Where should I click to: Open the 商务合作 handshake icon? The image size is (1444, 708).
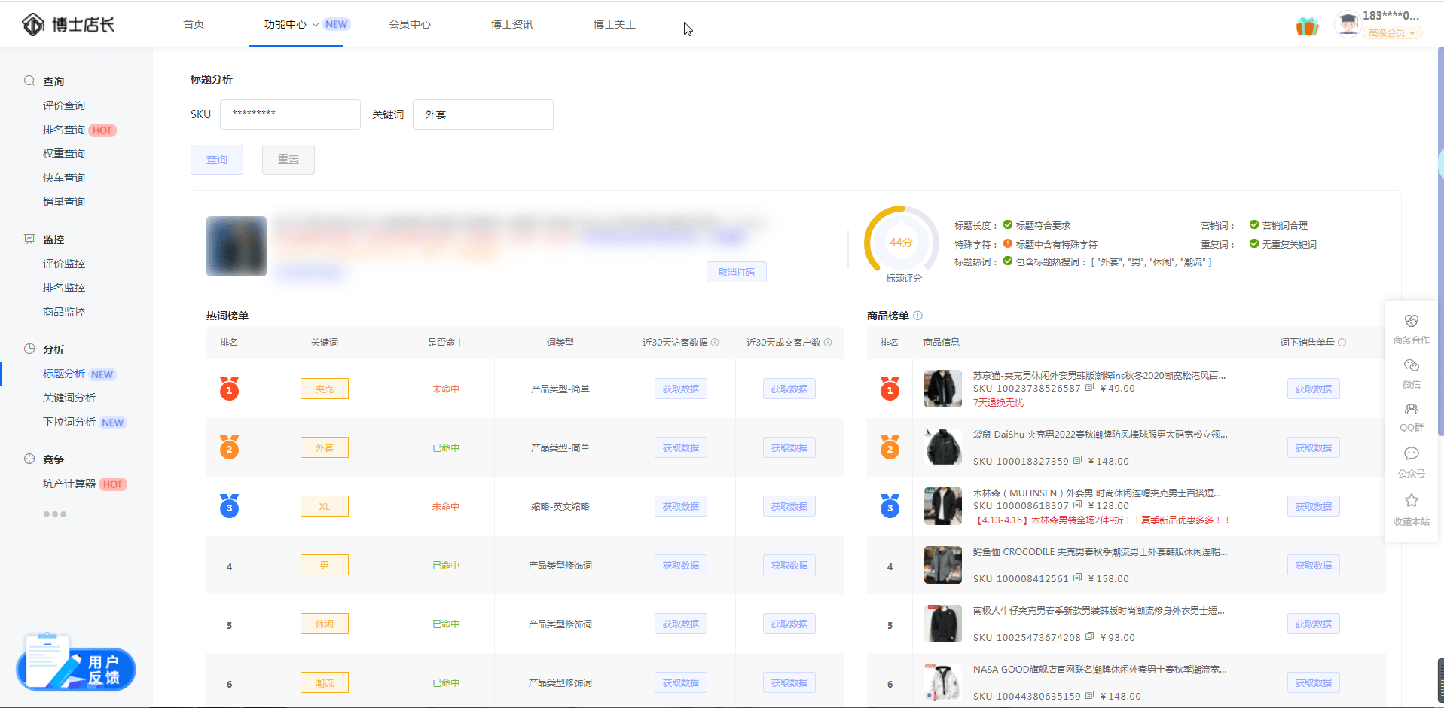point(1411,322)
